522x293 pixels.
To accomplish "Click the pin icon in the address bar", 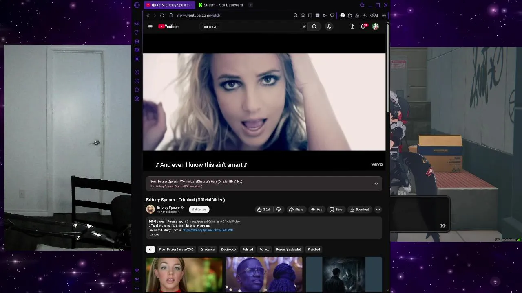I will pyautogui.click(x=303, y=15).
